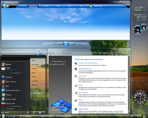This screenshot has width=148, height=118.
Task: Expand the shutdown options arrow
Action: click(44, 112)
